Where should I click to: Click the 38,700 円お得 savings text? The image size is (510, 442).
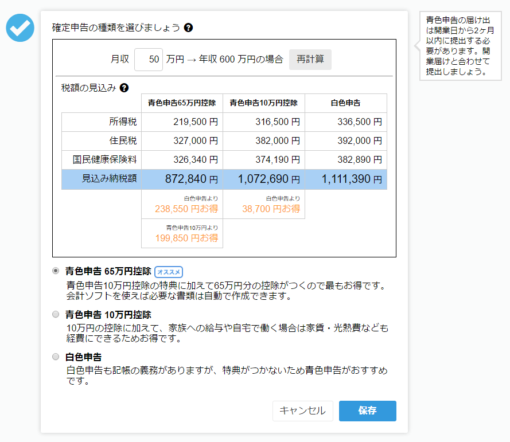point(271,209)
